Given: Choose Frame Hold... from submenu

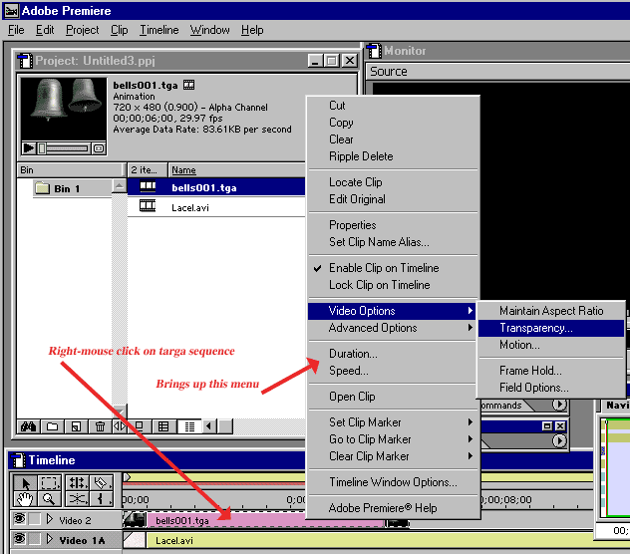Looking at the screenshot, I should click(551, 371).
